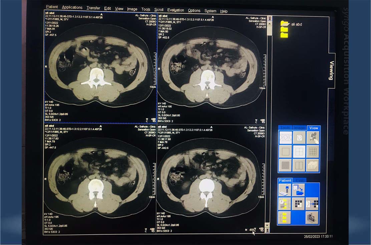Open the 3D head cube viewer icon

coord(312,218)
